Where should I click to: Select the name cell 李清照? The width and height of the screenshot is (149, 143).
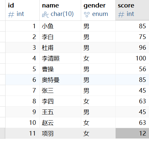60,58
